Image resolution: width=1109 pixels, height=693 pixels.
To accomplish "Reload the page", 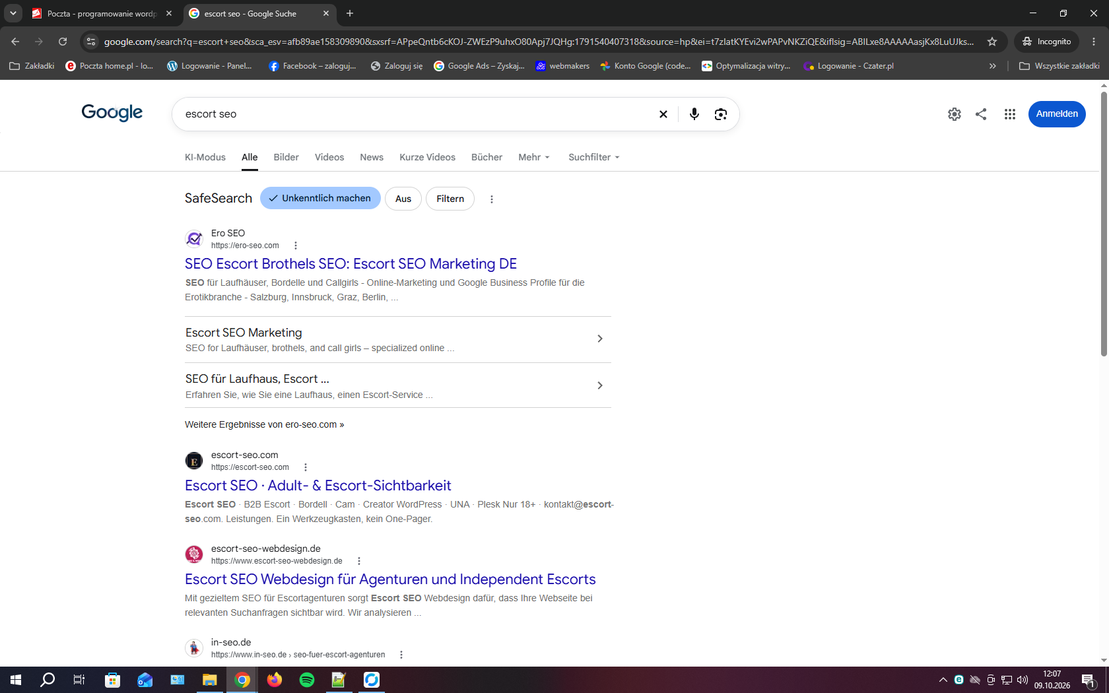I will coord(63,42).
